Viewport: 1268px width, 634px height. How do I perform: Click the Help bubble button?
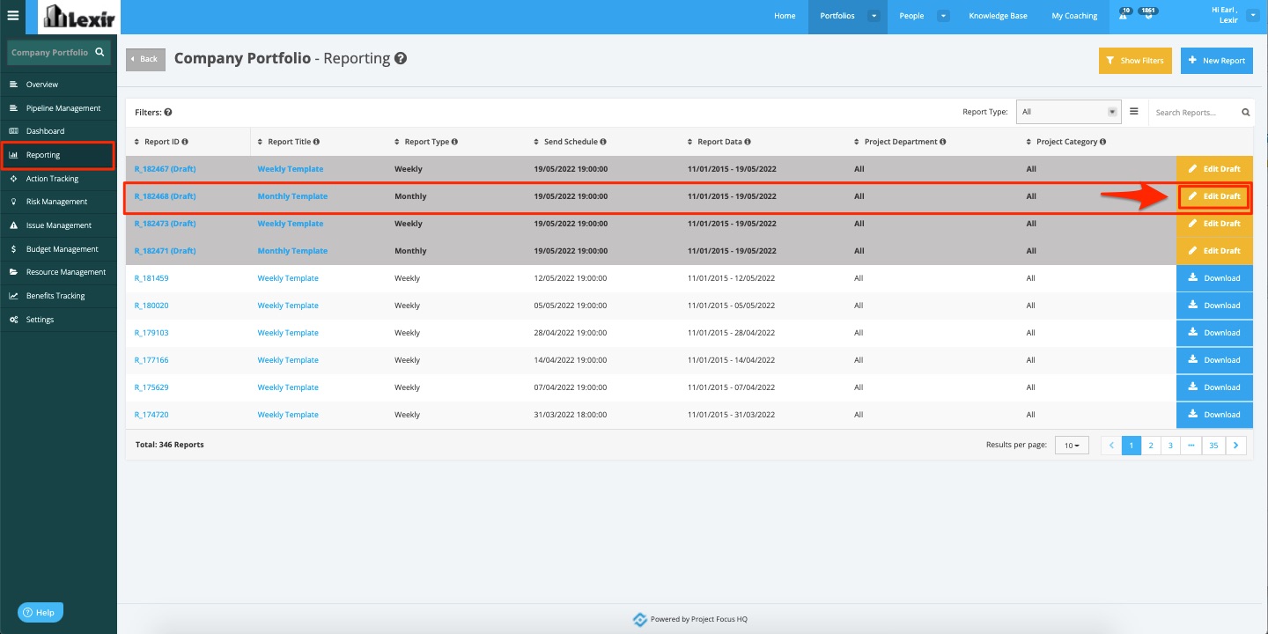point(41,612)
